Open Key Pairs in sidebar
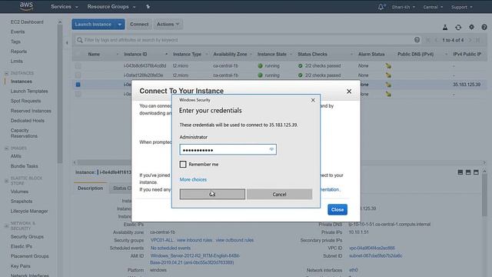The width and height of the screenshot is (492, 277). (21, 266)
